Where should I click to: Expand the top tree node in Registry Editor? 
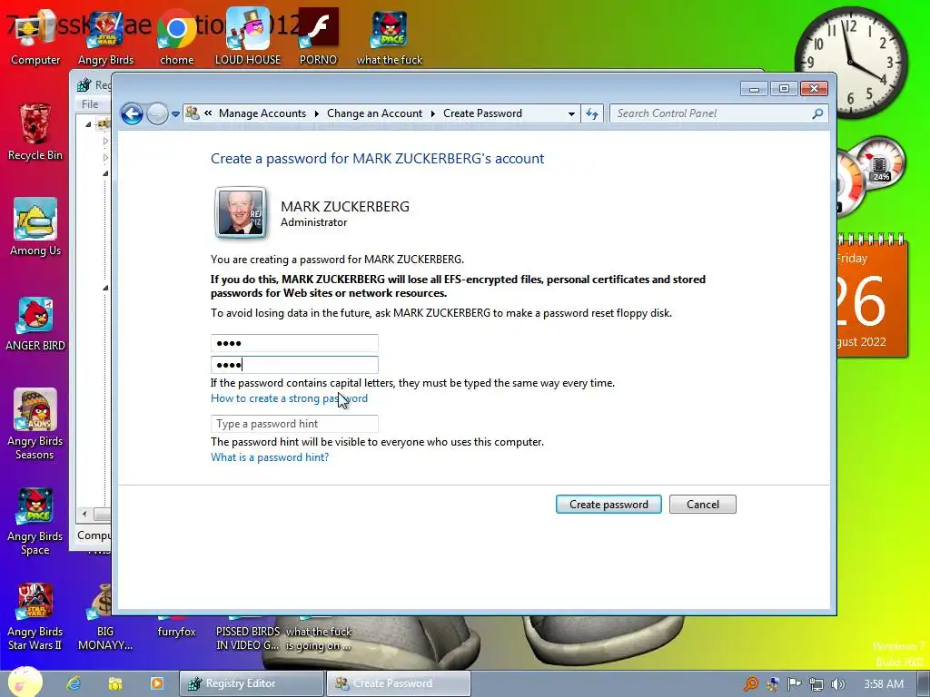point(88,124)
